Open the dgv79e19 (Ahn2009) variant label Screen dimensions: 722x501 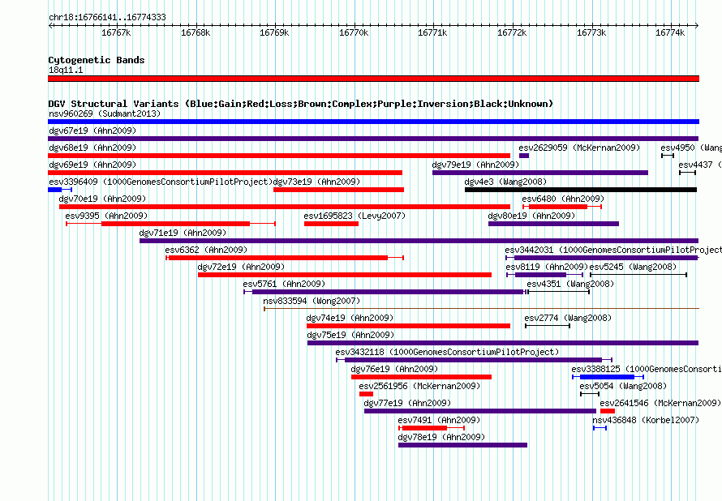coord(475,165)
